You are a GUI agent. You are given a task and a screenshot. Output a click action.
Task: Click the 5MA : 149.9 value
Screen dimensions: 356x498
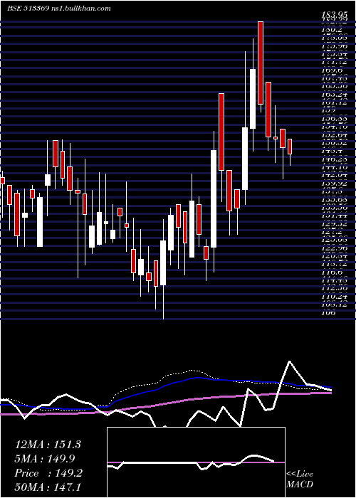[x=44, y=458]
